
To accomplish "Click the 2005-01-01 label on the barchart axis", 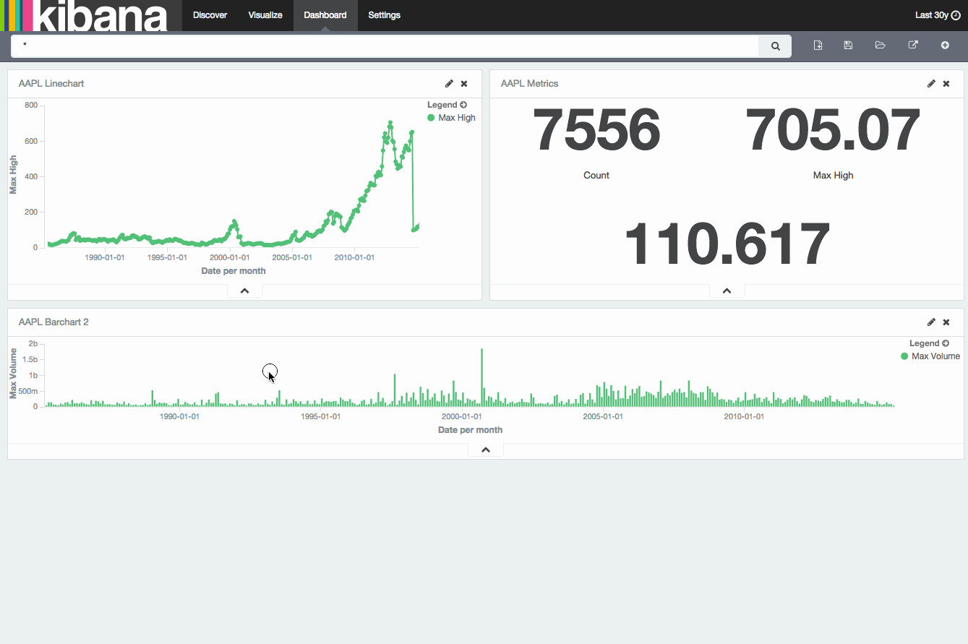I will [x=603, y=416].
